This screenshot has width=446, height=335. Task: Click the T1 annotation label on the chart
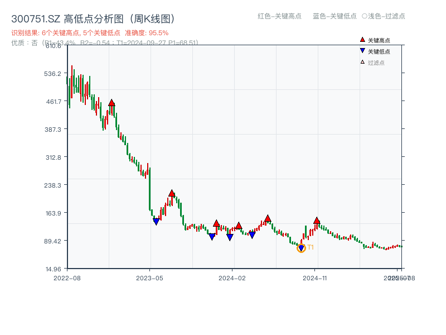point(311,246)
